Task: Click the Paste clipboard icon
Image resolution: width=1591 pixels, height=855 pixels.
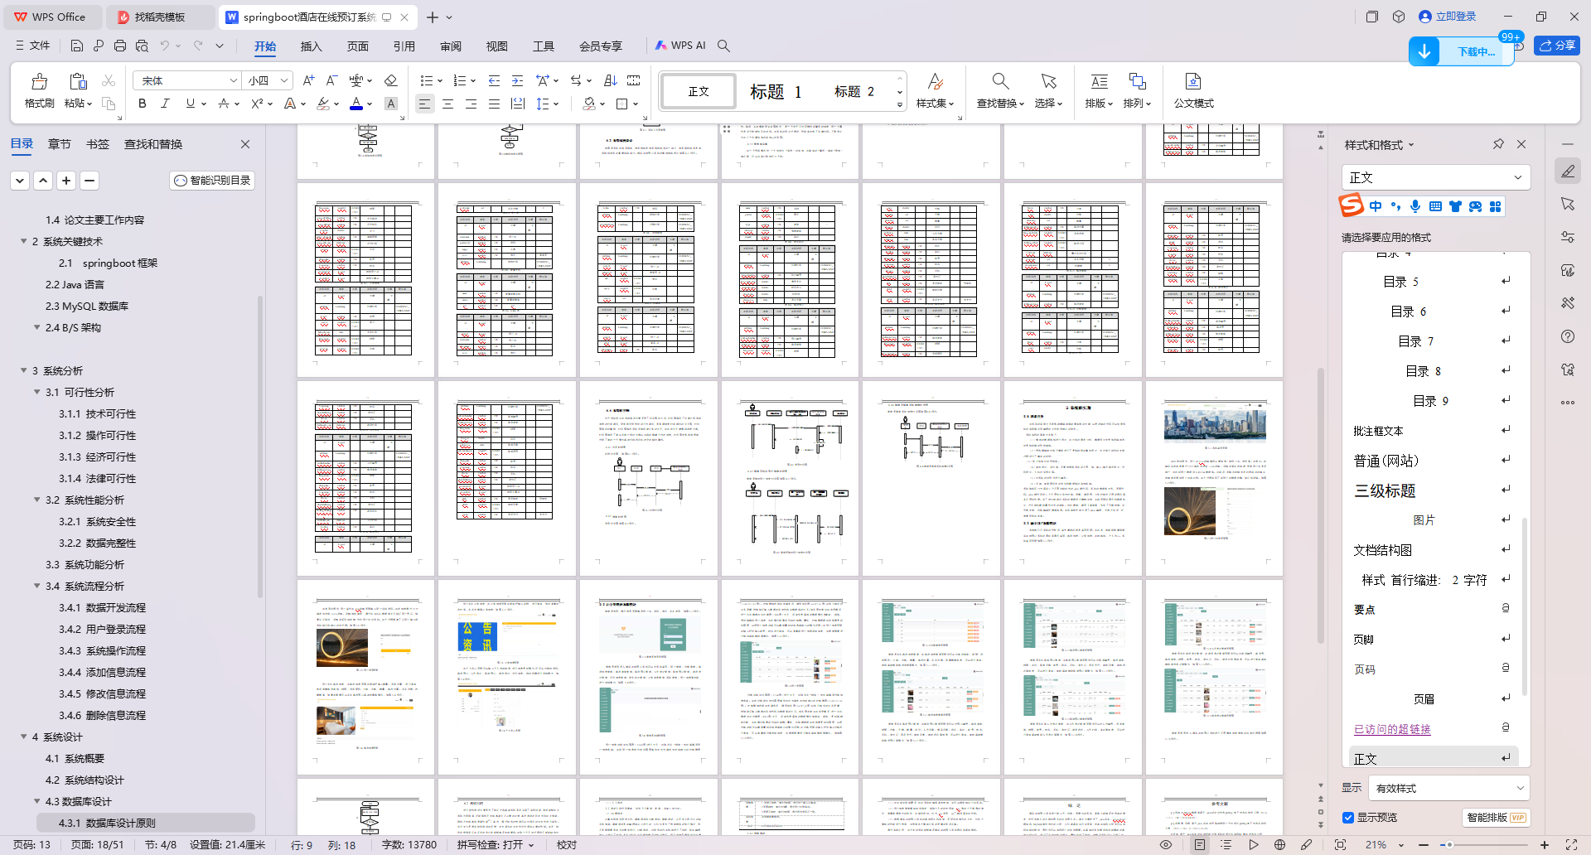Action: (x=78, y=81)
